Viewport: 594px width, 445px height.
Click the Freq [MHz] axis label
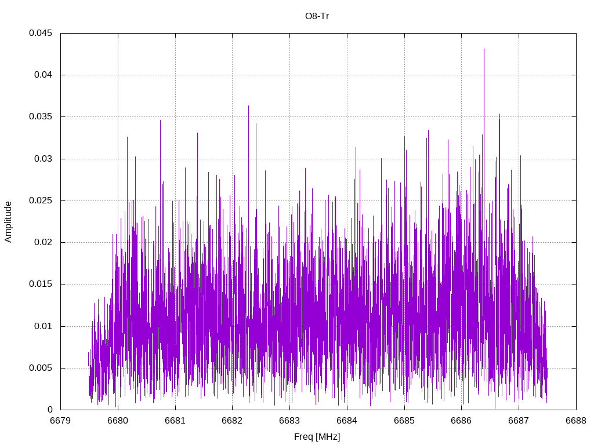317,437
